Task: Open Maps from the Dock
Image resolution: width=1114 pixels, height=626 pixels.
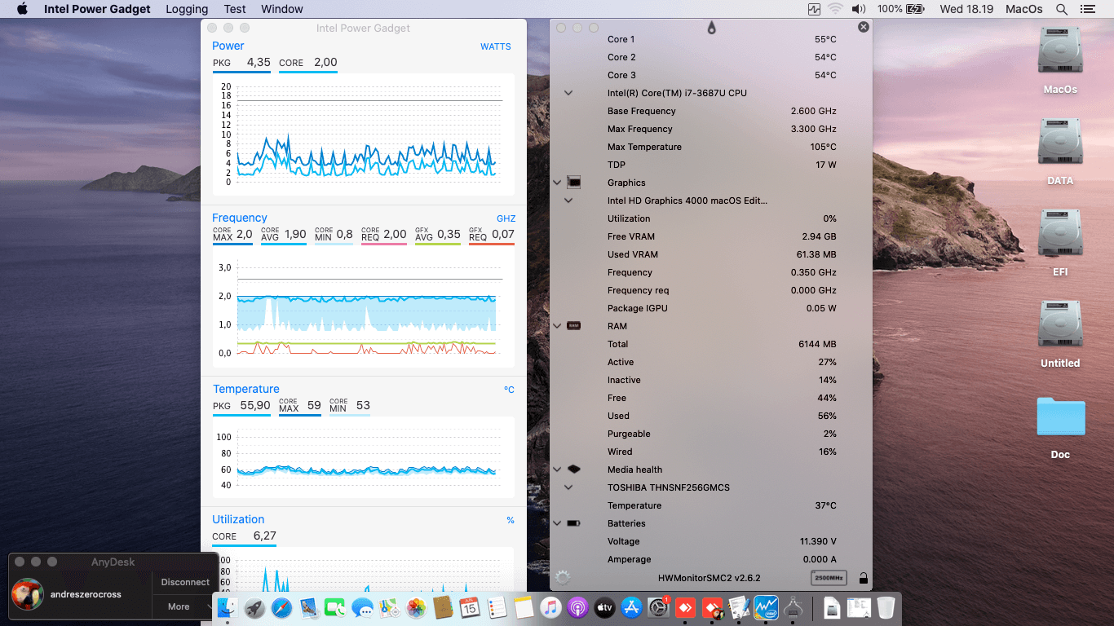Action: point(389,607)
